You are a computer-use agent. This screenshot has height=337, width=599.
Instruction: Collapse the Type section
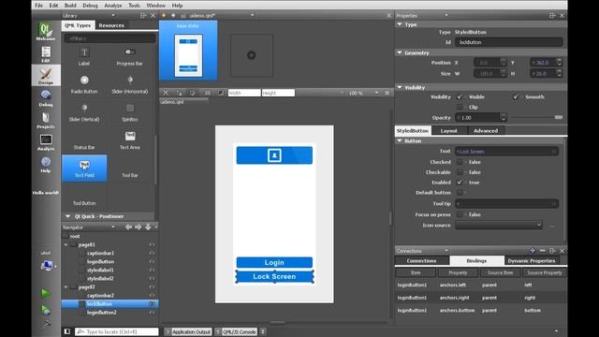point(400,24)
